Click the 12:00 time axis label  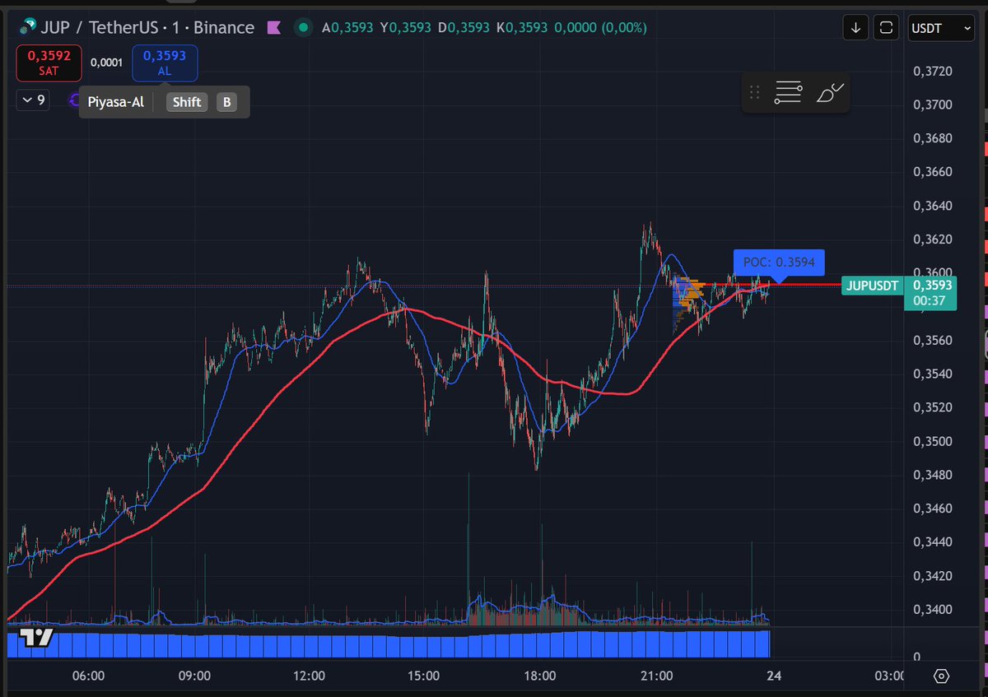click(x=309, y=676)
